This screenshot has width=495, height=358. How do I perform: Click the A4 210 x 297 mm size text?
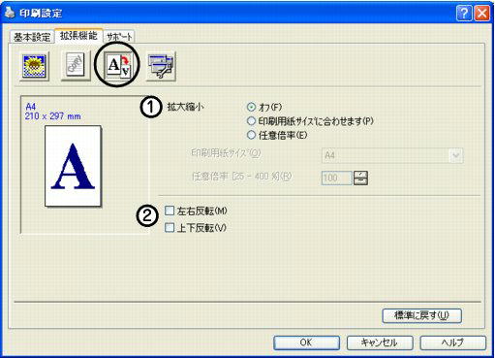(52, 112)
